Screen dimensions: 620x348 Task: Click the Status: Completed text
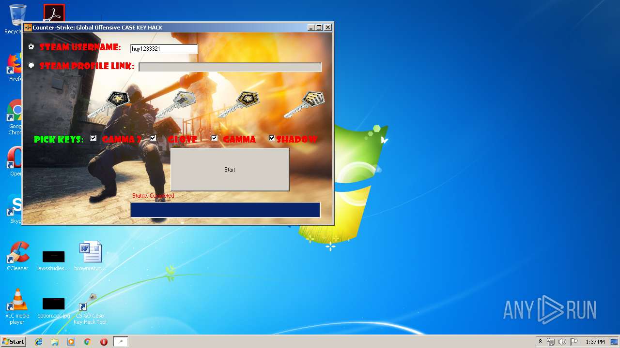pyautogui.click(x=153, y=196)
